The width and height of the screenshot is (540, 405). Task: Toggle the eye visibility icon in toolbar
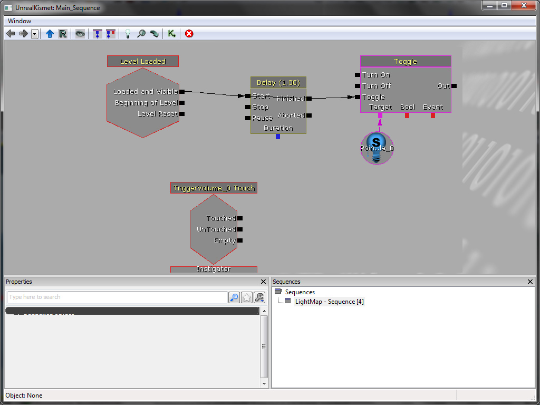pyautogui.click(x=80, y=34)
